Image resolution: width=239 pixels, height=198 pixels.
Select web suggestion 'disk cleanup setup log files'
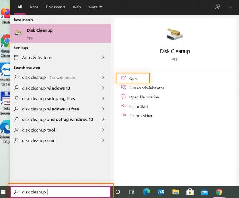pyautogui.click(x=60, y=98)
